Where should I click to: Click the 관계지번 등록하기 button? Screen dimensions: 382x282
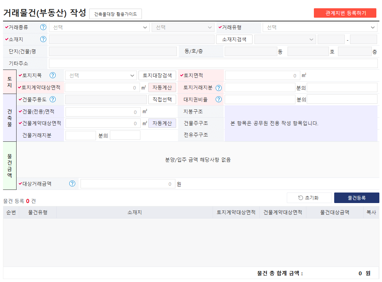click(x=344, y=13)
